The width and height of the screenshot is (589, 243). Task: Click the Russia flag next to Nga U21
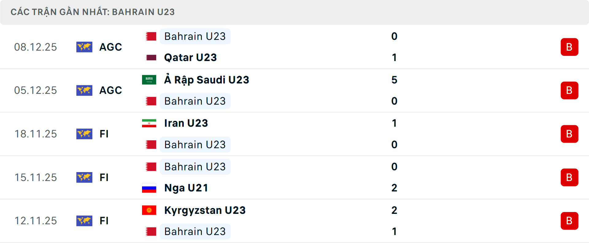[149, 188]
